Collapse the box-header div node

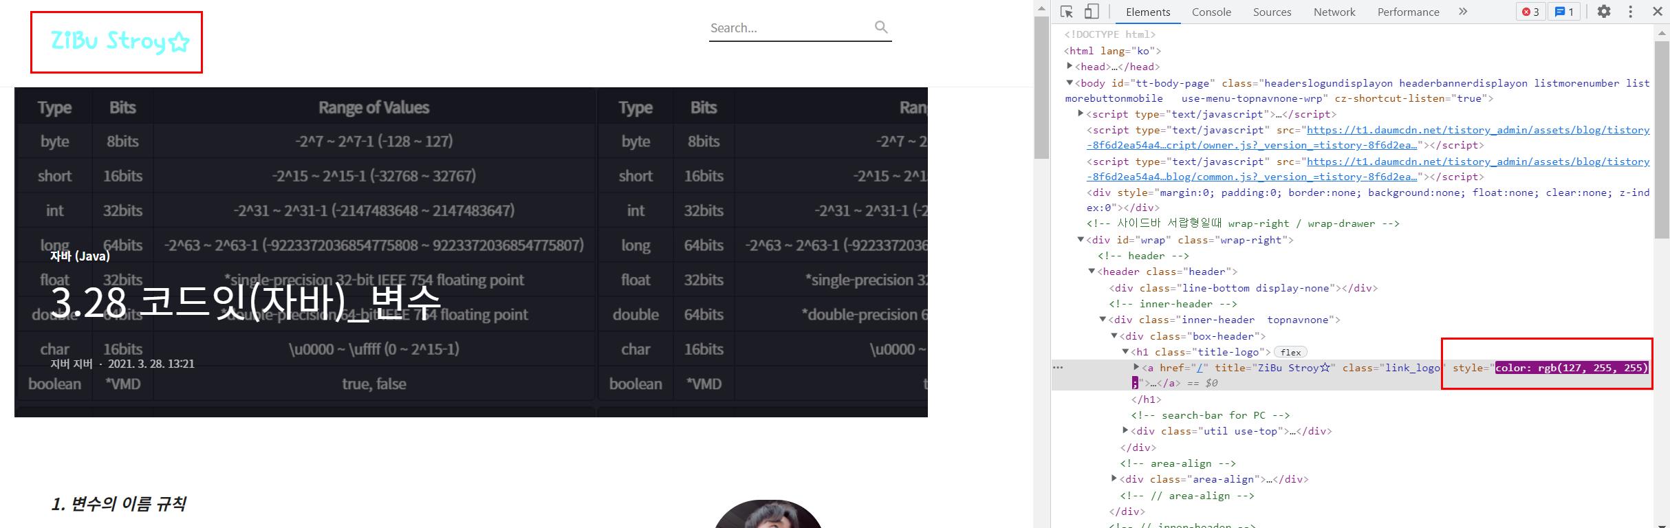[x=1114, y=335]
